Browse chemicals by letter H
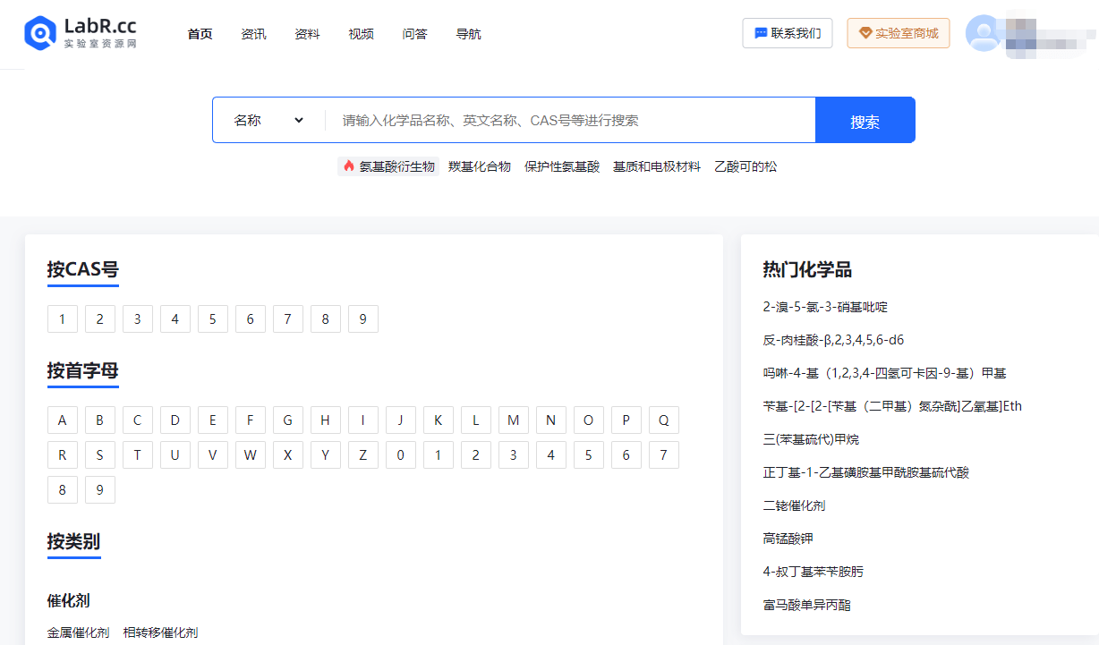Viewport: 1099px width, 645px height. click(326, 420)
